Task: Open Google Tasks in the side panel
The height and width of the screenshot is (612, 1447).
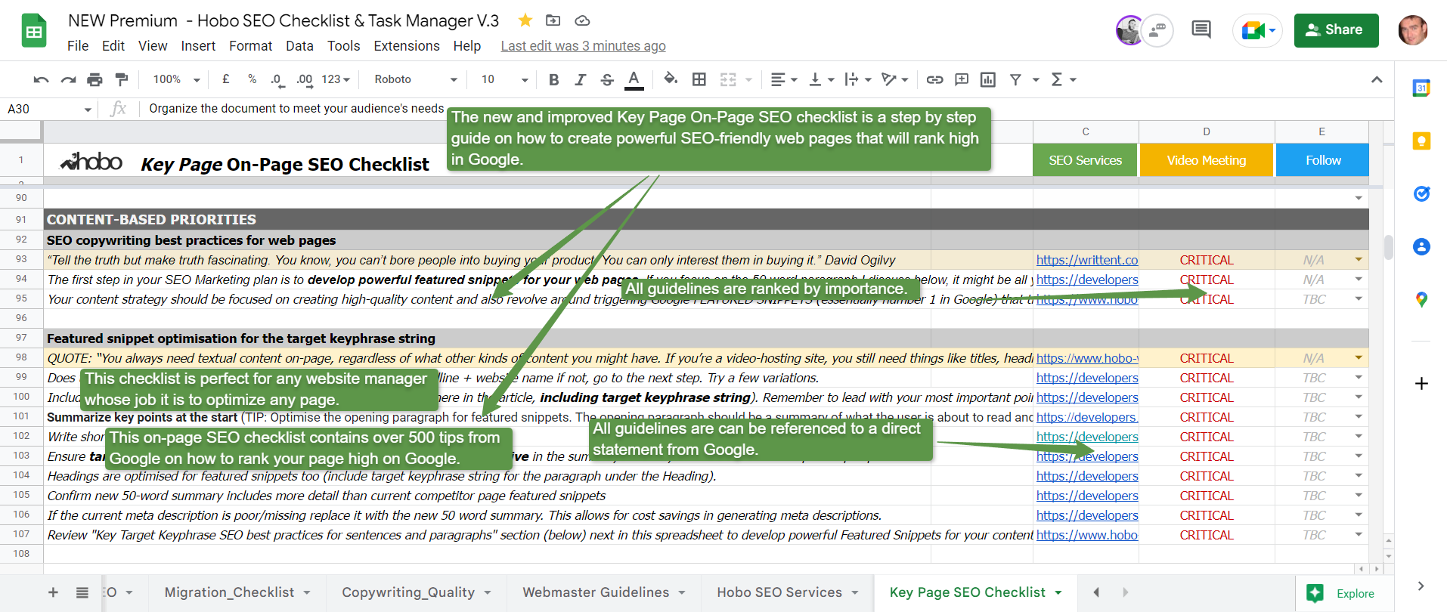Action: tap(1421, 193)
